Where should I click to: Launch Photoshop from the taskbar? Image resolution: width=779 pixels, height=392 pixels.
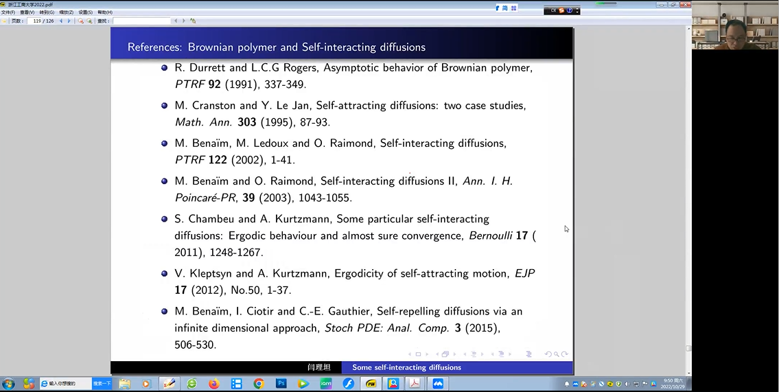click(281, 384)
